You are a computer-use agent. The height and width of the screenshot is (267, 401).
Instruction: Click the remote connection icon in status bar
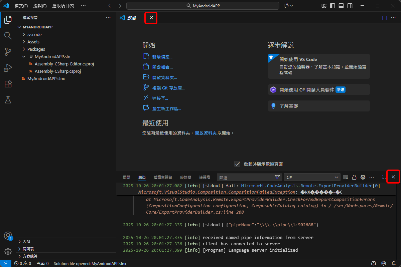coord(5,263)
